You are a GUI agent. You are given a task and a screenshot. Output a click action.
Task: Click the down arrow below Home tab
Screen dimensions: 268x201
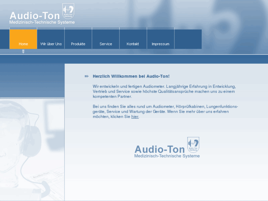coord(23,51)
